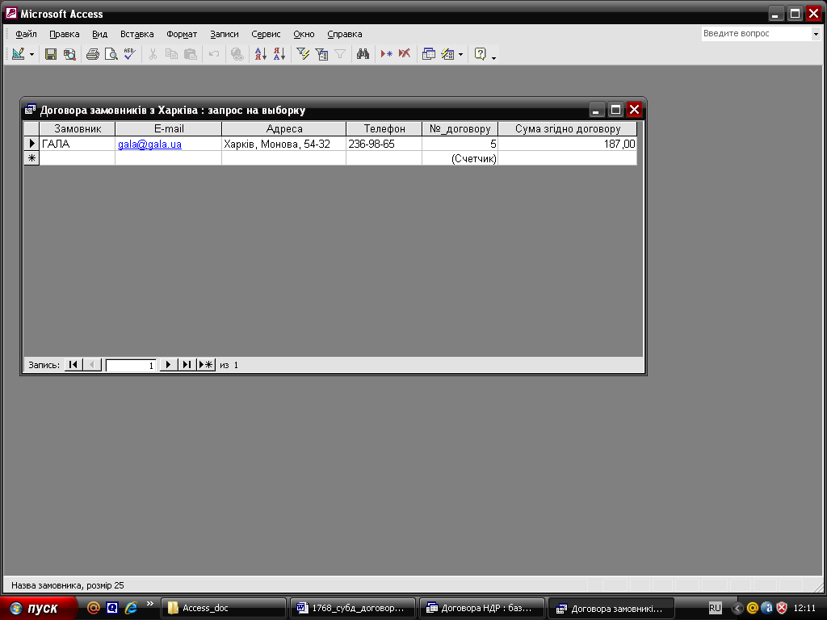Screen dimensions: 827x620
Task: Open the Правка menu
Action: pyautogui.click(x=65, y=34)
